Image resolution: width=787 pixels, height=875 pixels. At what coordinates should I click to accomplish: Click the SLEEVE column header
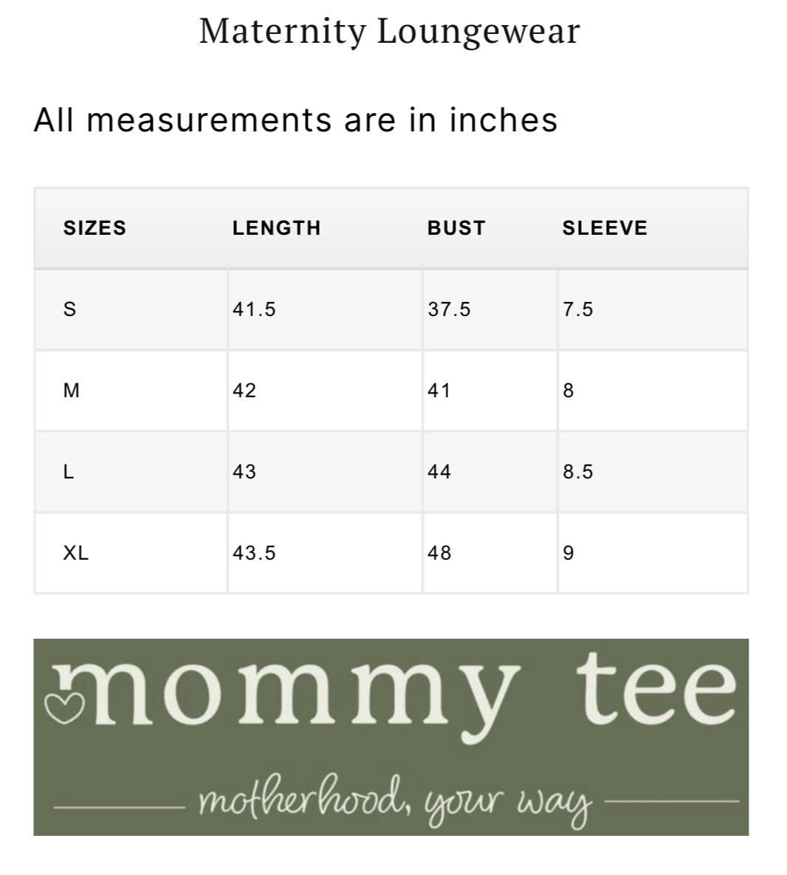(x=605, y=227)
